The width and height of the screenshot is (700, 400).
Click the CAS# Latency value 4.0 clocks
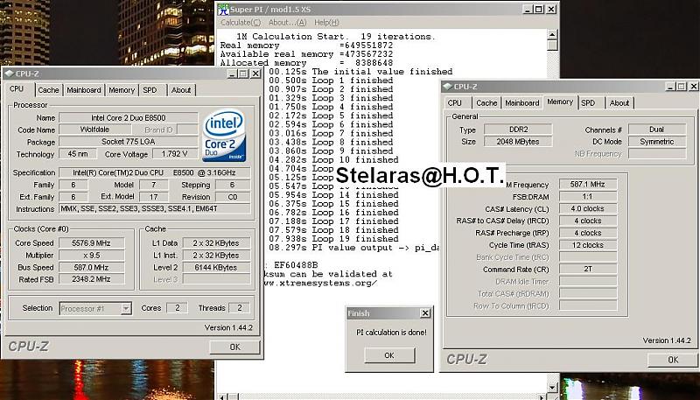[588, 208]
